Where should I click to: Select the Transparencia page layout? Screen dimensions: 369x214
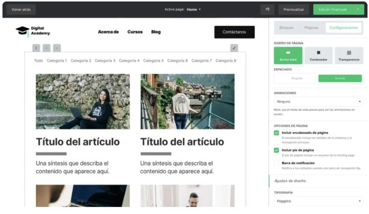349,56
